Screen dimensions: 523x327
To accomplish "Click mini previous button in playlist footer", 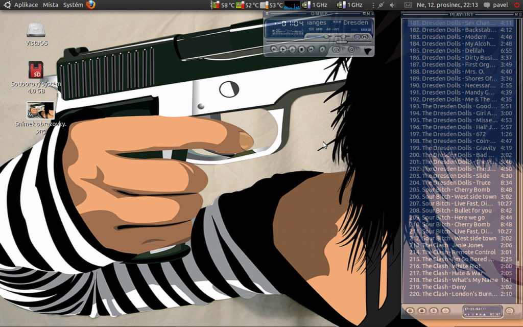I will (x=465, y=315).
